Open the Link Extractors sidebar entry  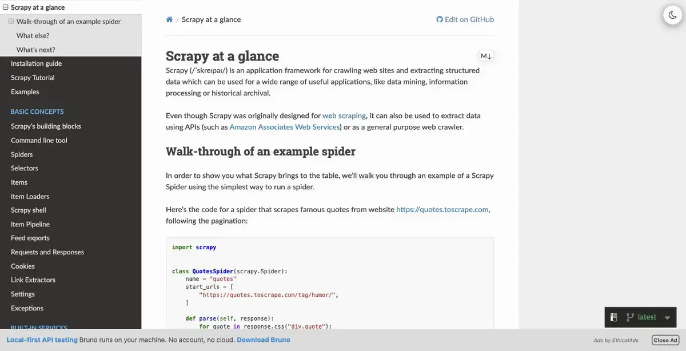tap(33, 280)
